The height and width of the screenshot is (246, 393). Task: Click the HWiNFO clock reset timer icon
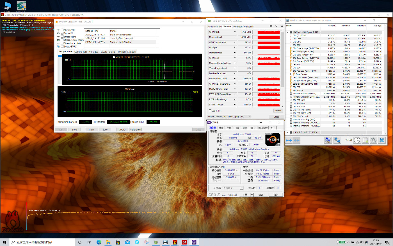[357, 140]
